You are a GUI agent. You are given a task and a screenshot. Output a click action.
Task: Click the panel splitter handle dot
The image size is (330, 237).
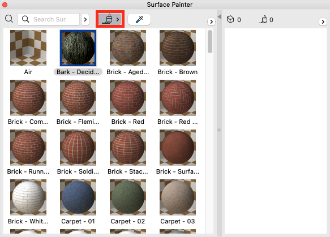(x=219, y=130)
